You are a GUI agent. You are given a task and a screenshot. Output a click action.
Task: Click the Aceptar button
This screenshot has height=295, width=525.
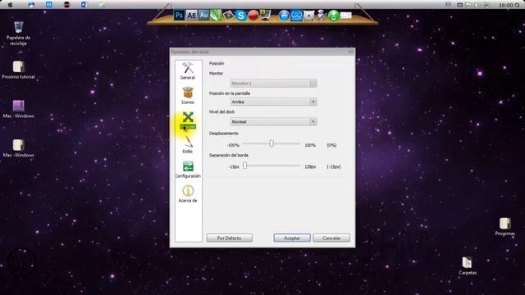click(292, 238)
